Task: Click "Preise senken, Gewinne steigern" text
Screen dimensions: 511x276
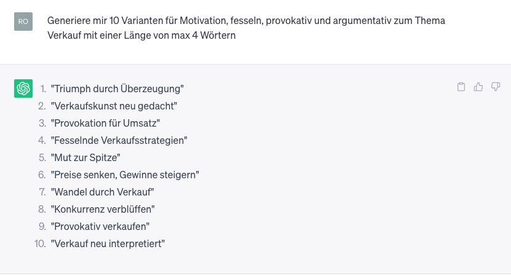Action: pyautogui.click(x=125, y=175)
